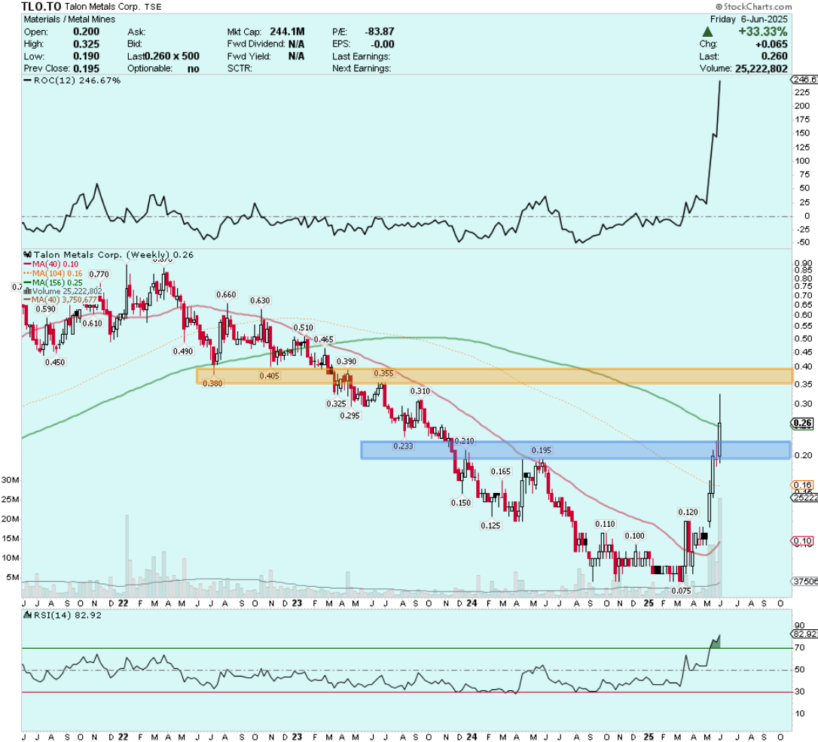818x742 pixels.
Task: Click the MA(40) 3,750,677 volume average legend
Action: (x=64, y=300)
